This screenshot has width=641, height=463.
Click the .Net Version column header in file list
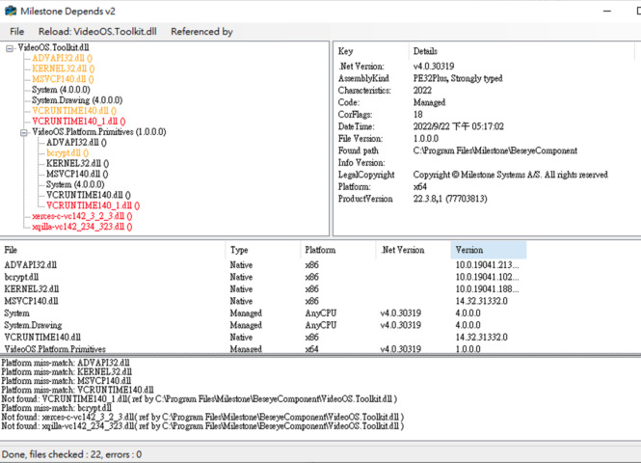(413, 250)
